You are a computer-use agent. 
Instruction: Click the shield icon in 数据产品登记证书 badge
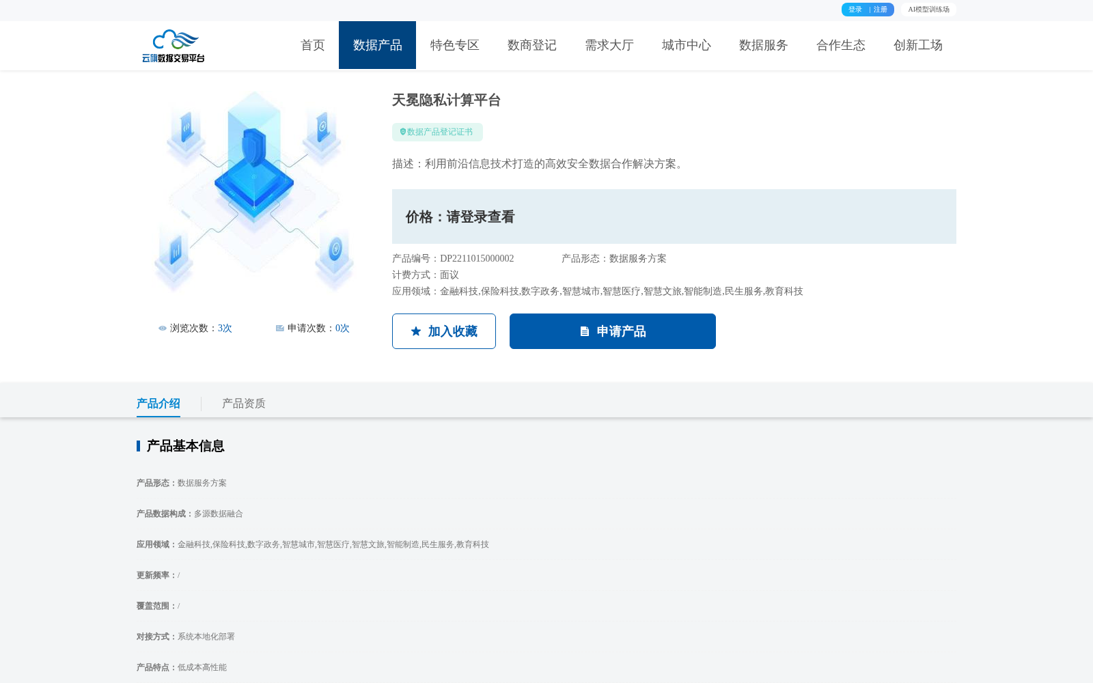[x=403, y=132]
